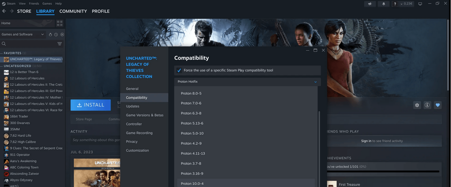Open the Store Page link

point(84,119)
